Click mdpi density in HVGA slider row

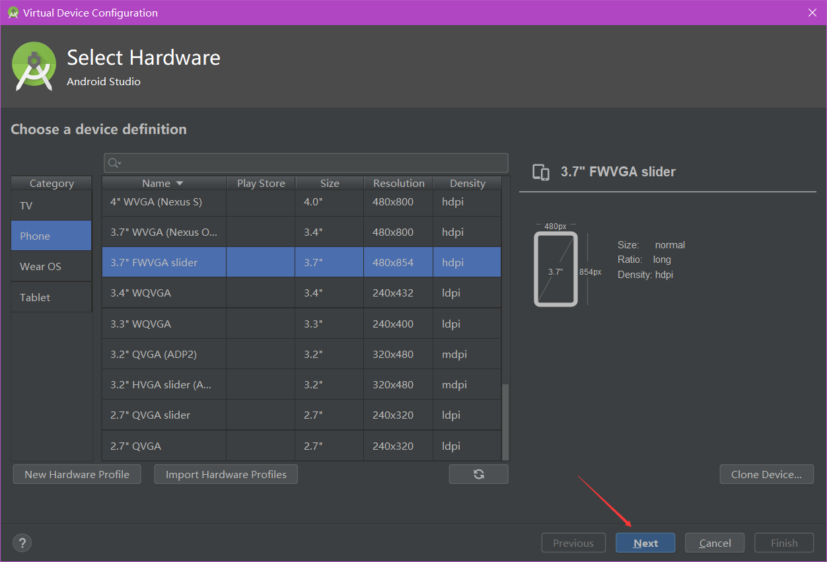pos(468,384)
